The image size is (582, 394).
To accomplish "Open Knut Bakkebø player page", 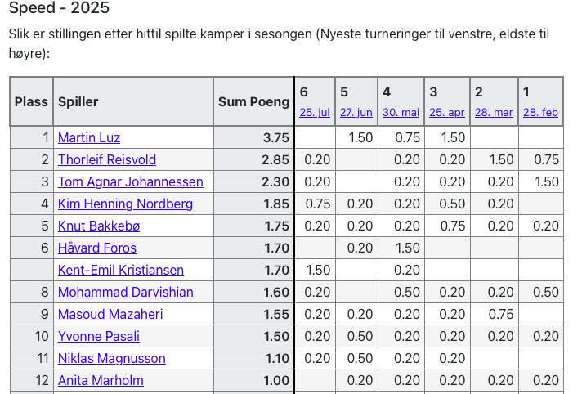I will [x=99, y=226].
